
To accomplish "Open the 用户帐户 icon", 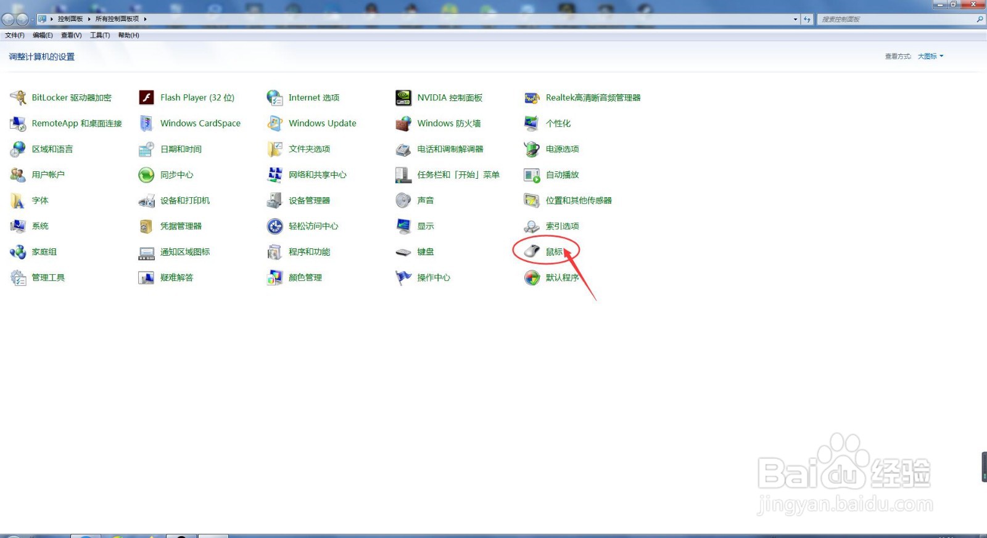I will [x=18, y=175].
